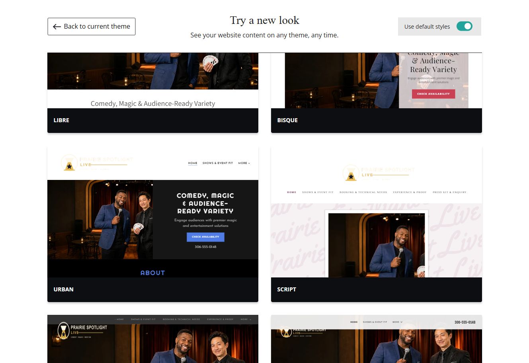Viewport: 529px width, 363px height.
Task: Click the Prairie Spotlight logo in Script preview
Action: [x=379, y=173]
